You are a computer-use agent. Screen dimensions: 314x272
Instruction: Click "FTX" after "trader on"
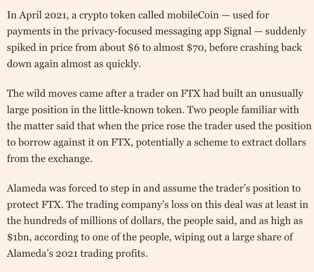click(191, 94)
